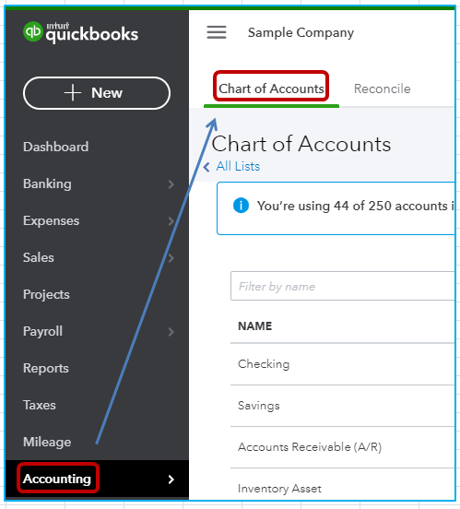
Task: Open Reports from the sidebar
Action: (x=46, y=368)
